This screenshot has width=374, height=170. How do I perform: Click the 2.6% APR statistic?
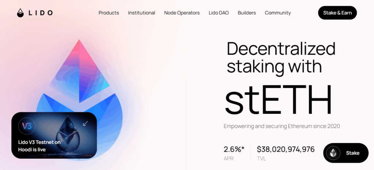[234, 149]
